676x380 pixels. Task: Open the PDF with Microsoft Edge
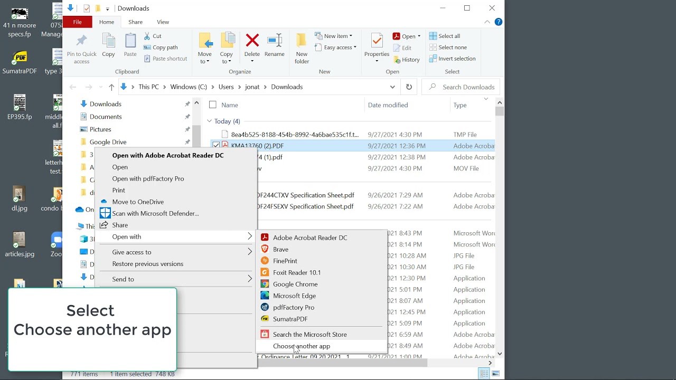pyautogui.click(x=294, y=296)
